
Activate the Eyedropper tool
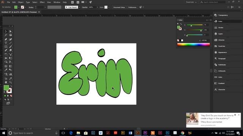pos(6,70)
